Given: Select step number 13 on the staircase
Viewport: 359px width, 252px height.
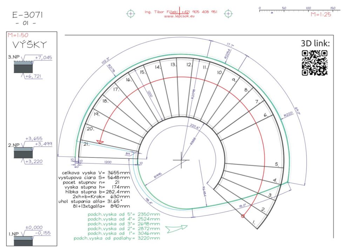Looking at the screenshot, I should tap(173, 65).
